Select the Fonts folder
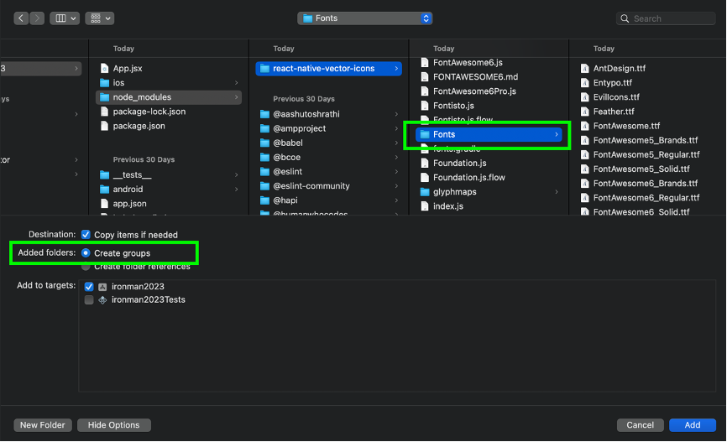Image resolution: width=727 pixels, height=442 pixels. click(489, 134)
